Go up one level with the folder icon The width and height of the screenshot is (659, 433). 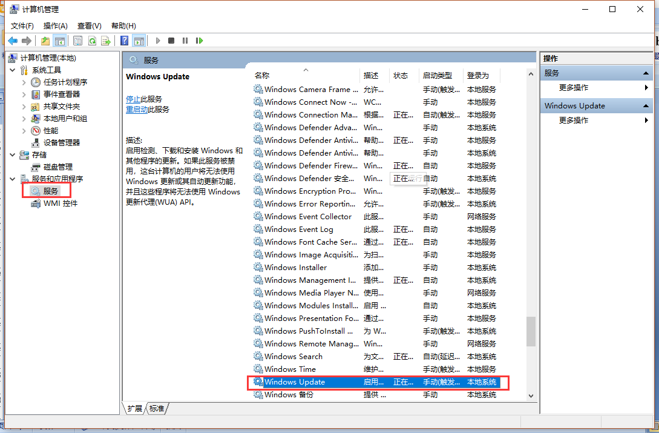pyautogui.click(x=45, y=41)
